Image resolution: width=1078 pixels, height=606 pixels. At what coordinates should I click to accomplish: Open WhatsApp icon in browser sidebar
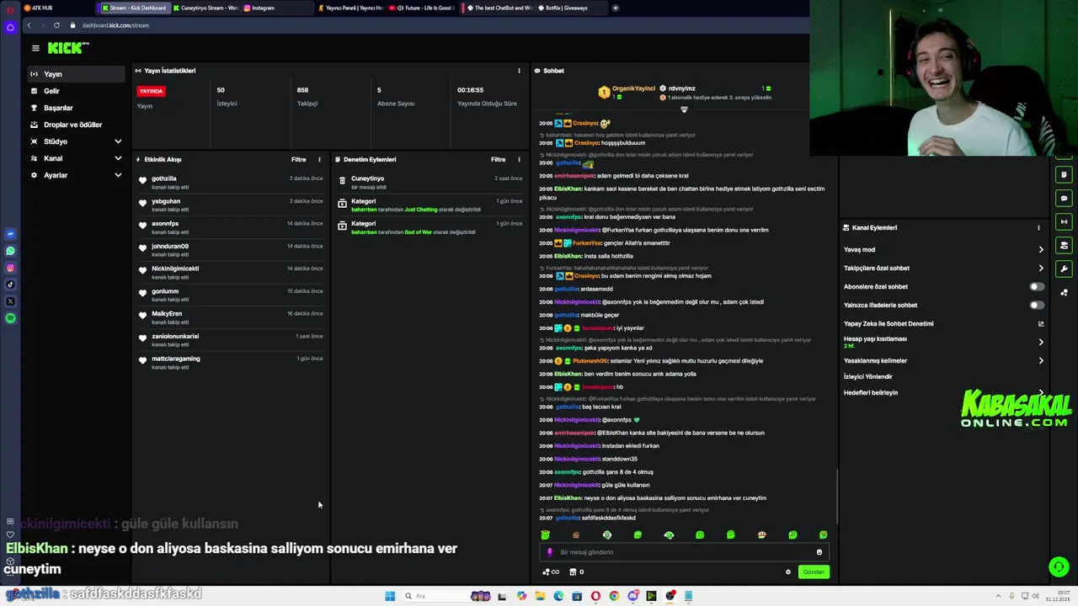click(10, 251)
